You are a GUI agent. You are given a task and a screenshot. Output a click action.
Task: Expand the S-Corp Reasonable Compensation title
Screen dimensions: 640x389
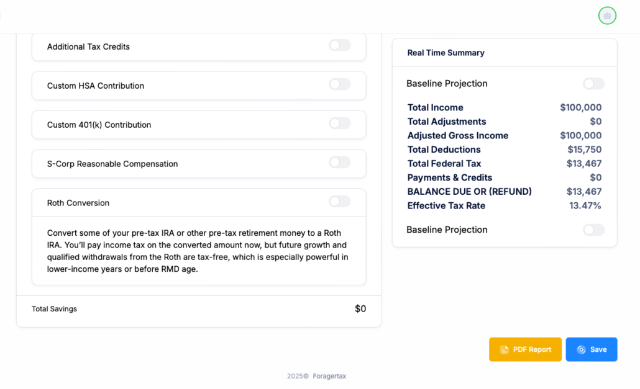click(112, 164)
